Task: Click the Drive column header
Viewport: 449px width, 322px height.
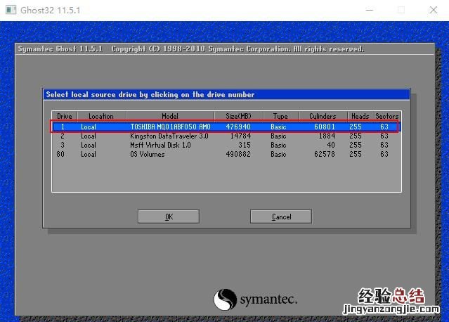Action: 64,116
